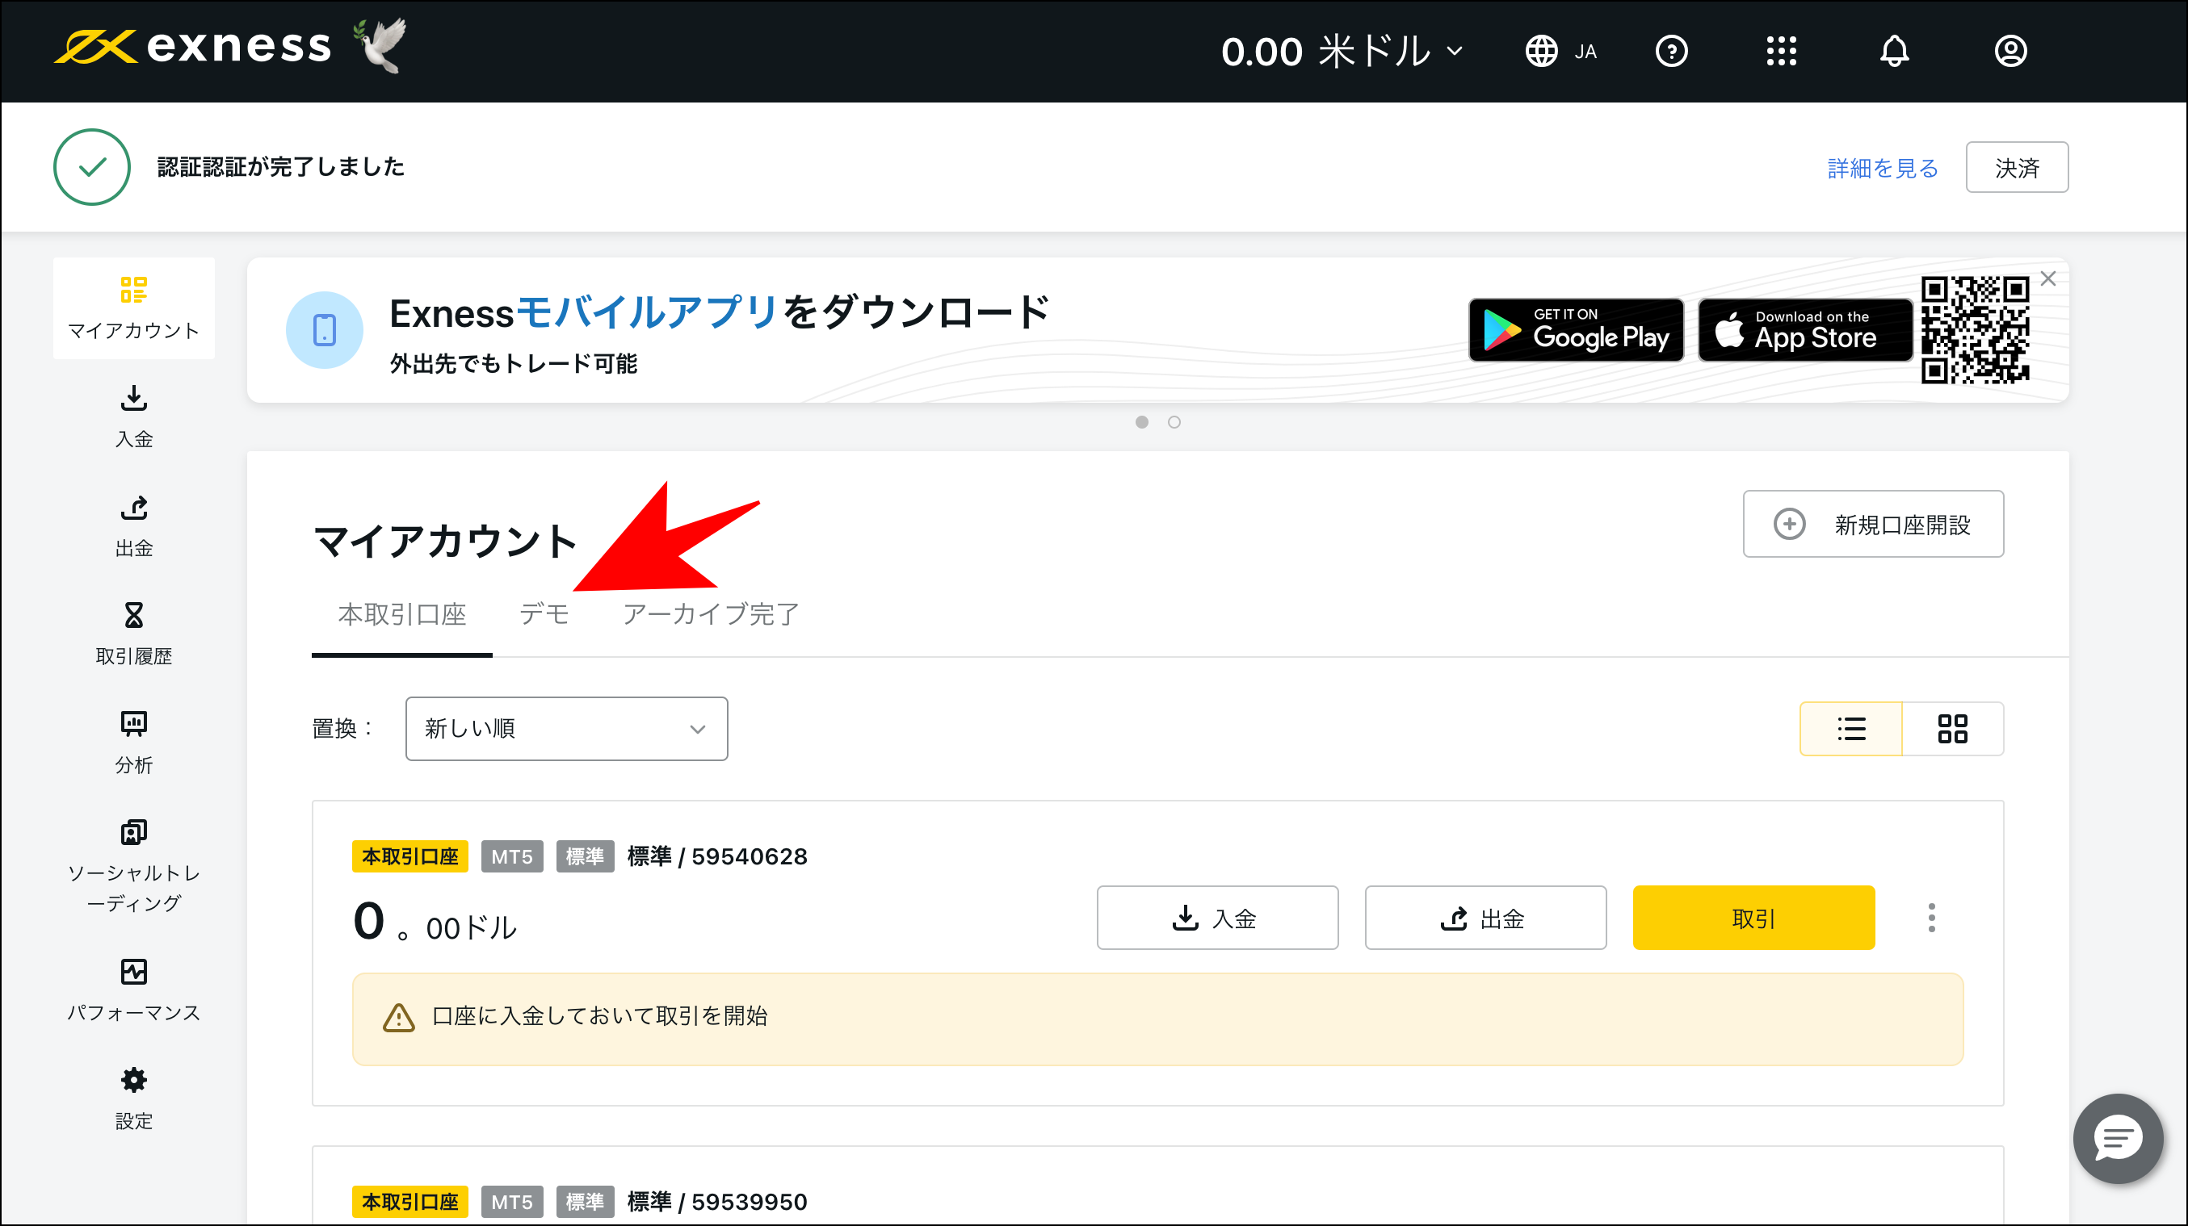Screen dimensions: 2188x1226
Task: Open the three-dot menu on account 59540628
Action: [1930, 918]
